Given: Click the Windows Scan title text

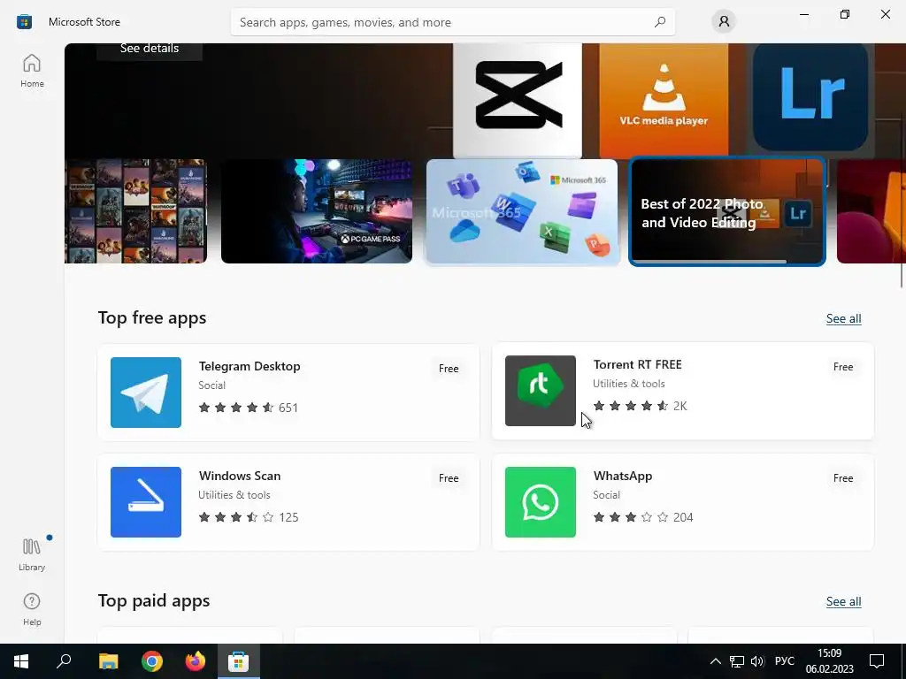Looking at the screenshot, I should [x=240, y=476].
